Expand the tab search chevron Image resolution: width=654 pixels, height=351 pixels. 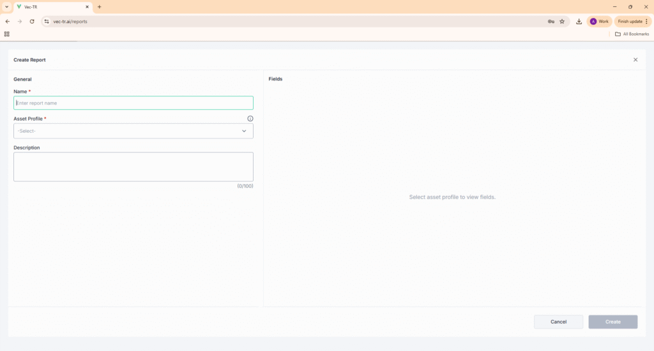tap(6, 6)
